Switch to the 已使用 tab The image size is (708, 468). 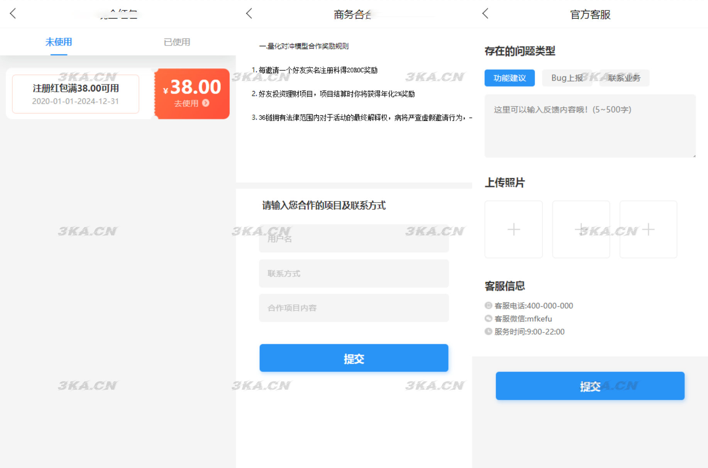tap(177, 42)
